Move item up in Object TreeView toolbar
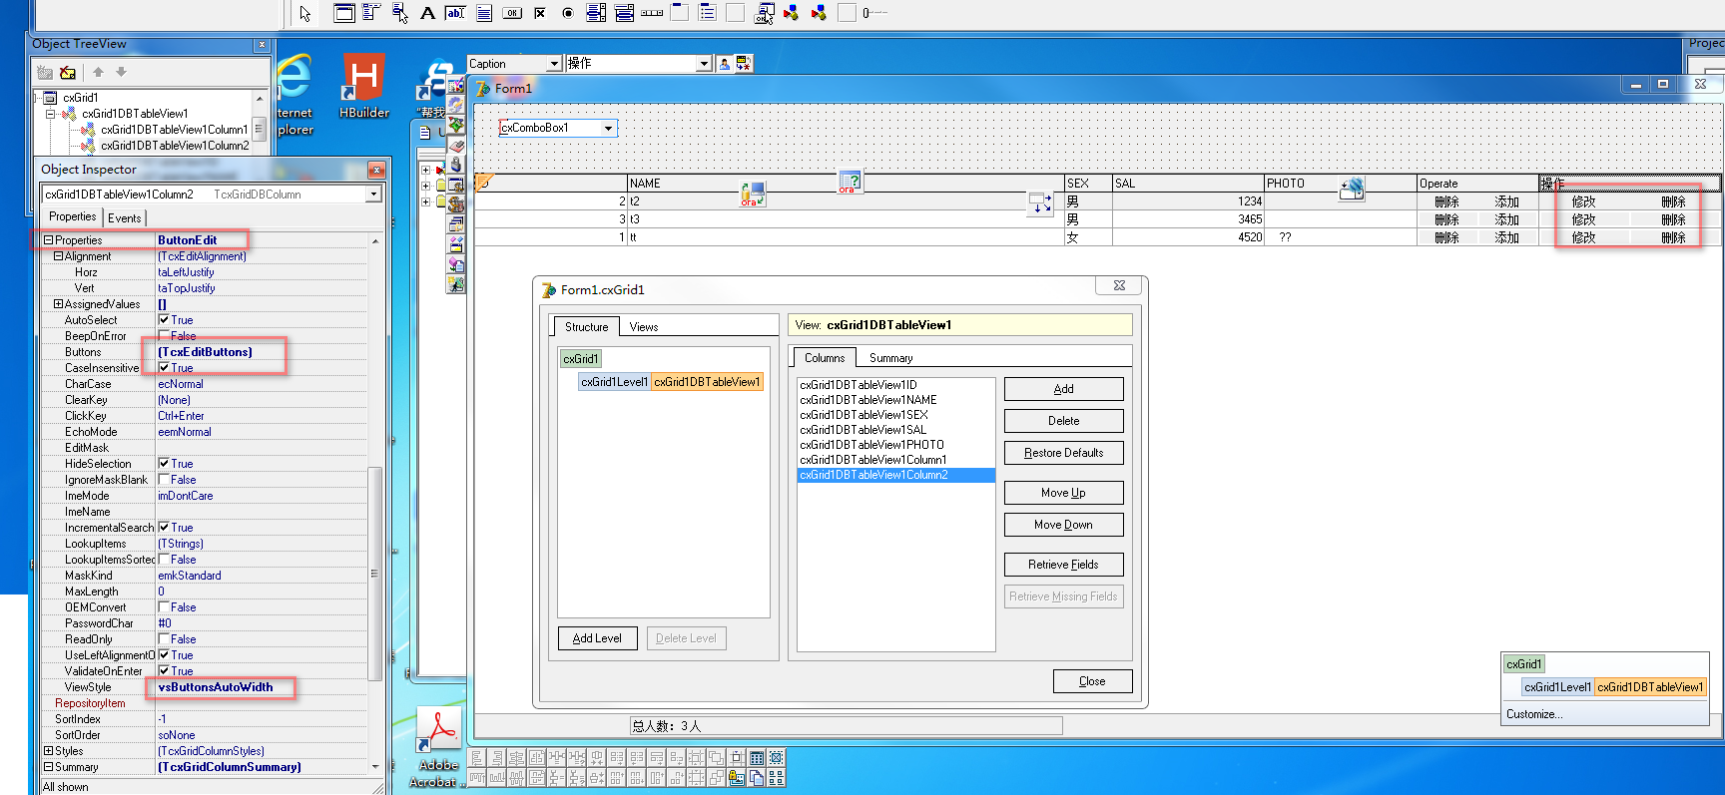The image size is (1725, 795). (98, 72)
